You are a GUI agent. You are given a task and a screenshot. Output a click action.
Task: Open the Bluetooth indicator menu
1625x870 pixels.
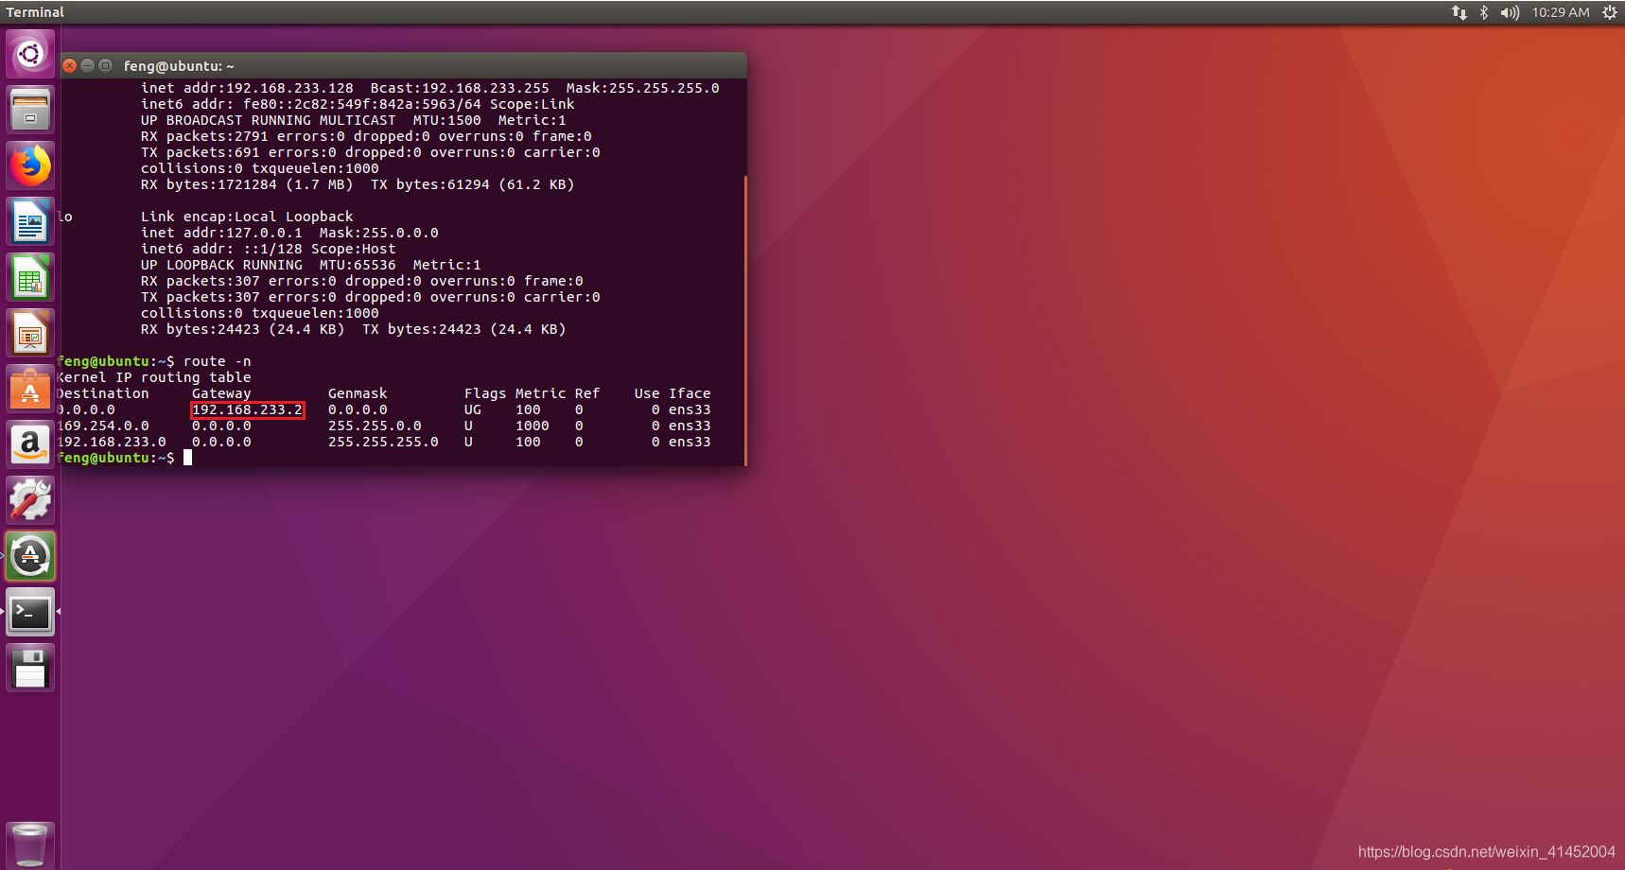click(x=1484, y=12)
